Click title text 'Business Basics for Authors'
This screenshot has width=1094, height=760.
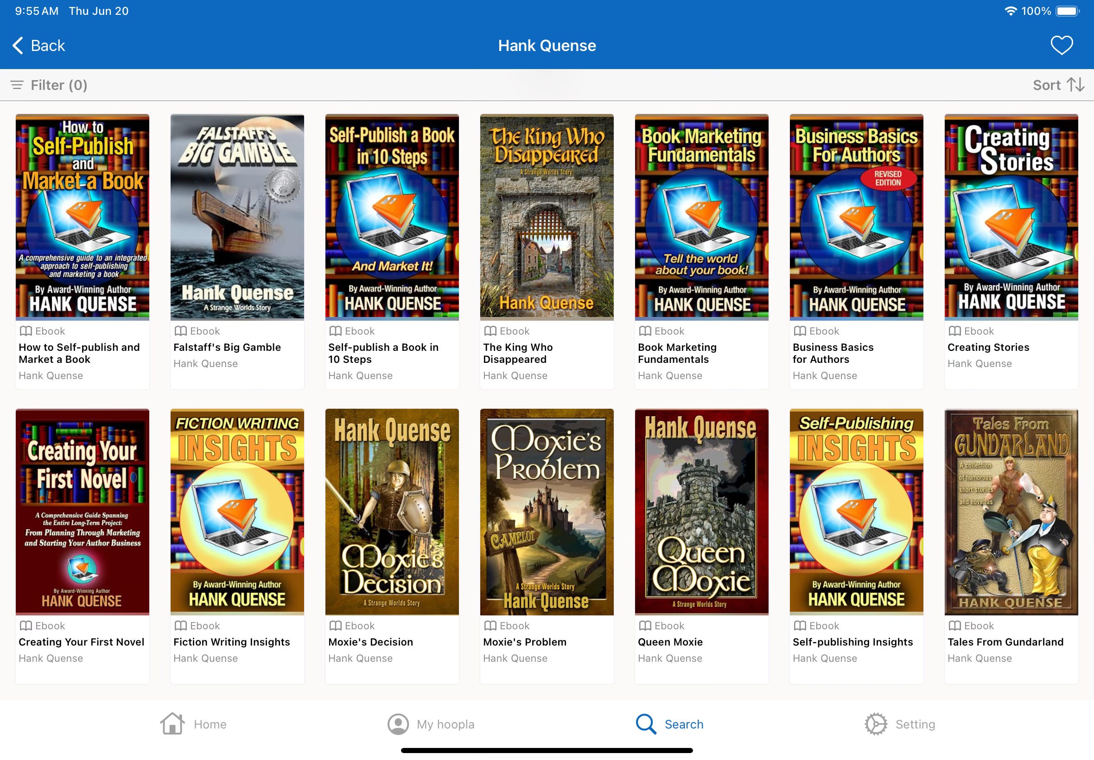coord(833,353)
